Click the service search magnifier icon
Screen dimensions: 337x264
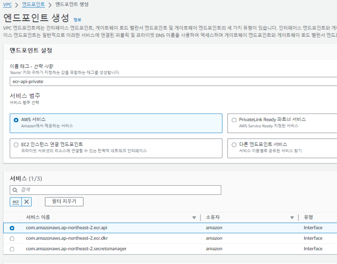(x=15, y=190)
